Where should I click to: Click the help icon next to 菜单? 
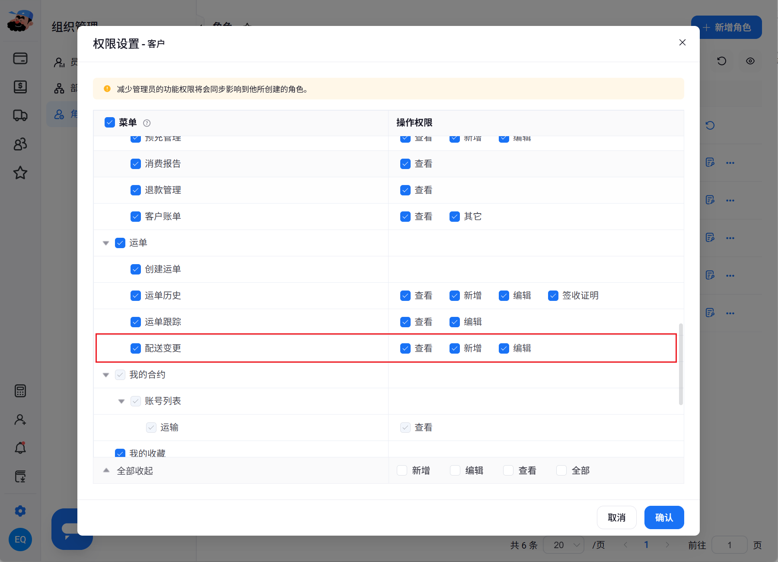click(147, 123)
